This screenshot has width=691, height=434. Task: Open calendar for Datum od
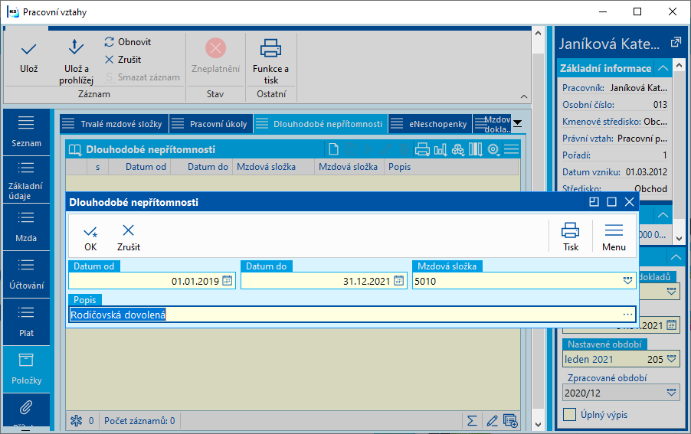click(x=228, y=281)
